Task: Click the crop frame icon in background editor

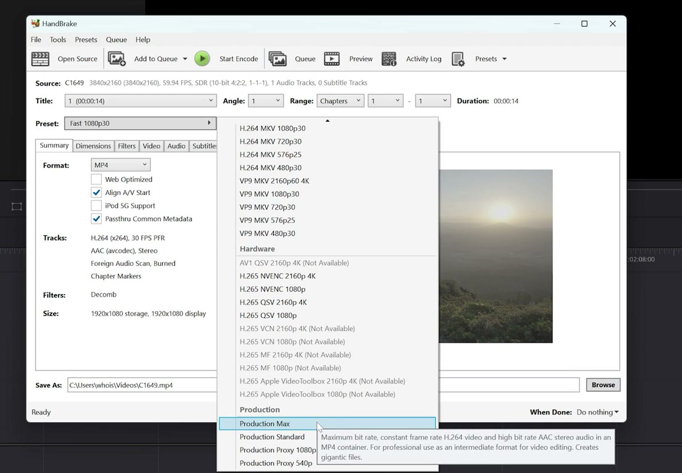Action: pos(16,207)
